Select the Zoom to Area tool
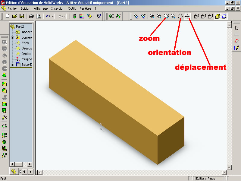Screen dimensions: 241x181 (159, 16)
